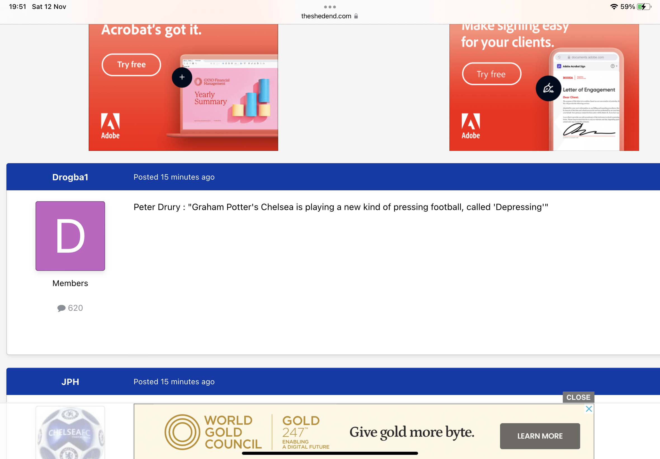Tap the home indicator bar at bottom

click(x=330, y=453)
